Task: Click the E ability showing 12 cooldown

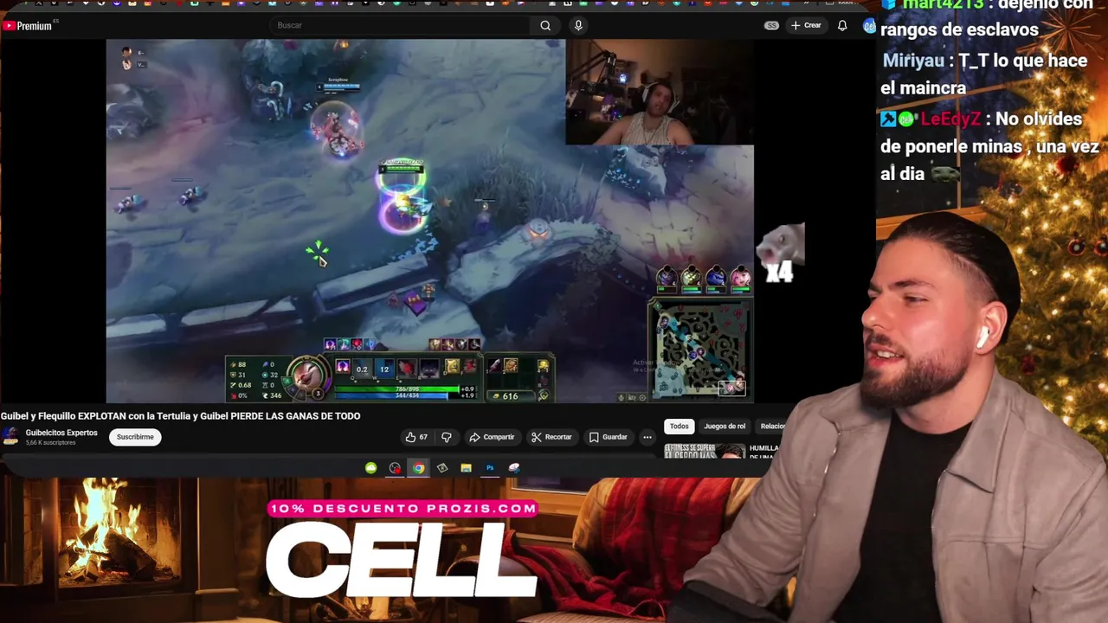Action: click(383, 369)
